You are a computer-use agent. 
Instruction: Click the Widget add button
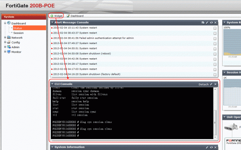tap(56, 16)
